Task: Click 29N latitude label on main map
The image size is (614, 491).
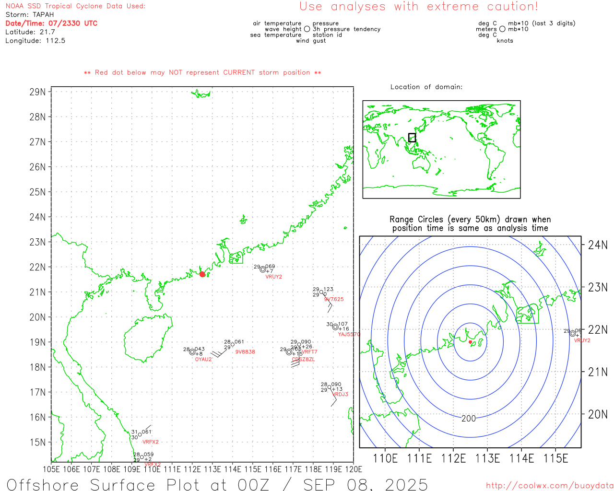Action: click(37, 92)
